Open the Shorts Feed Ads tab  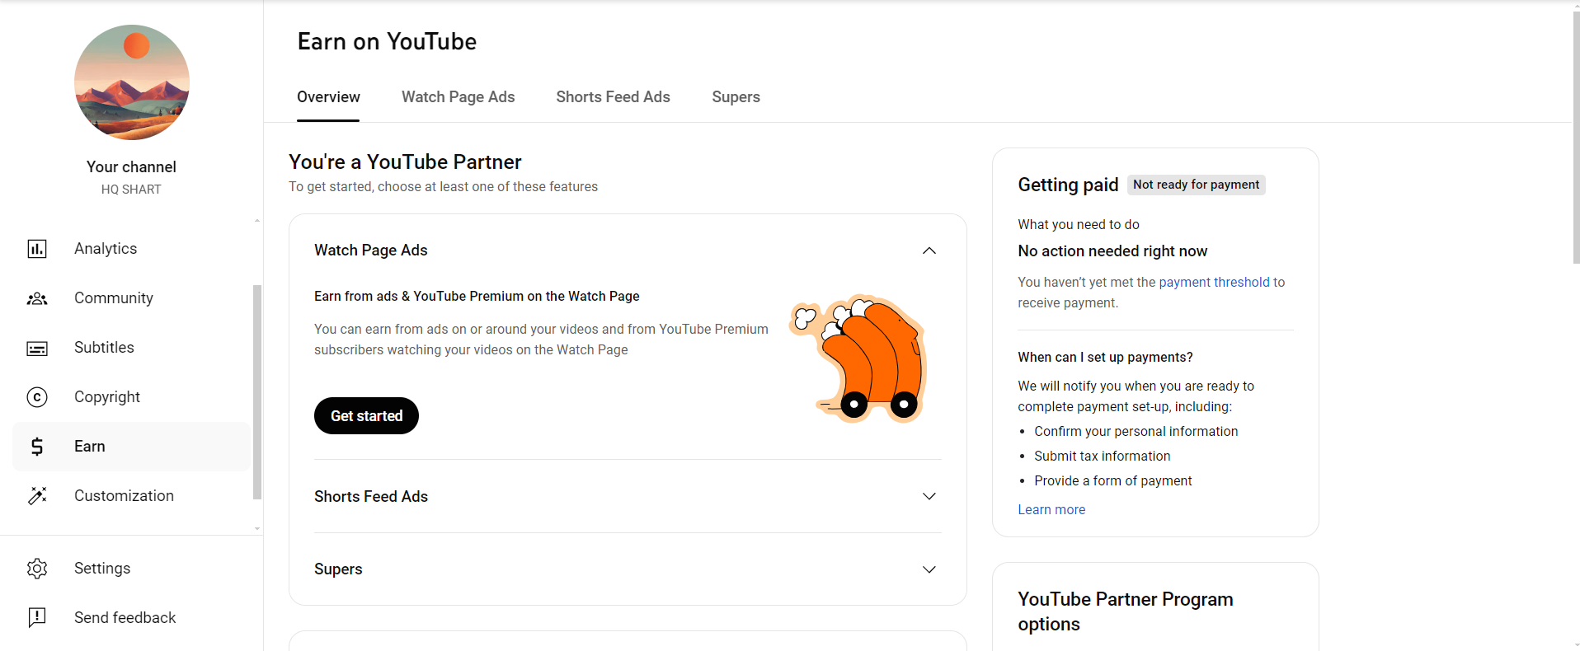coord(613,97)
